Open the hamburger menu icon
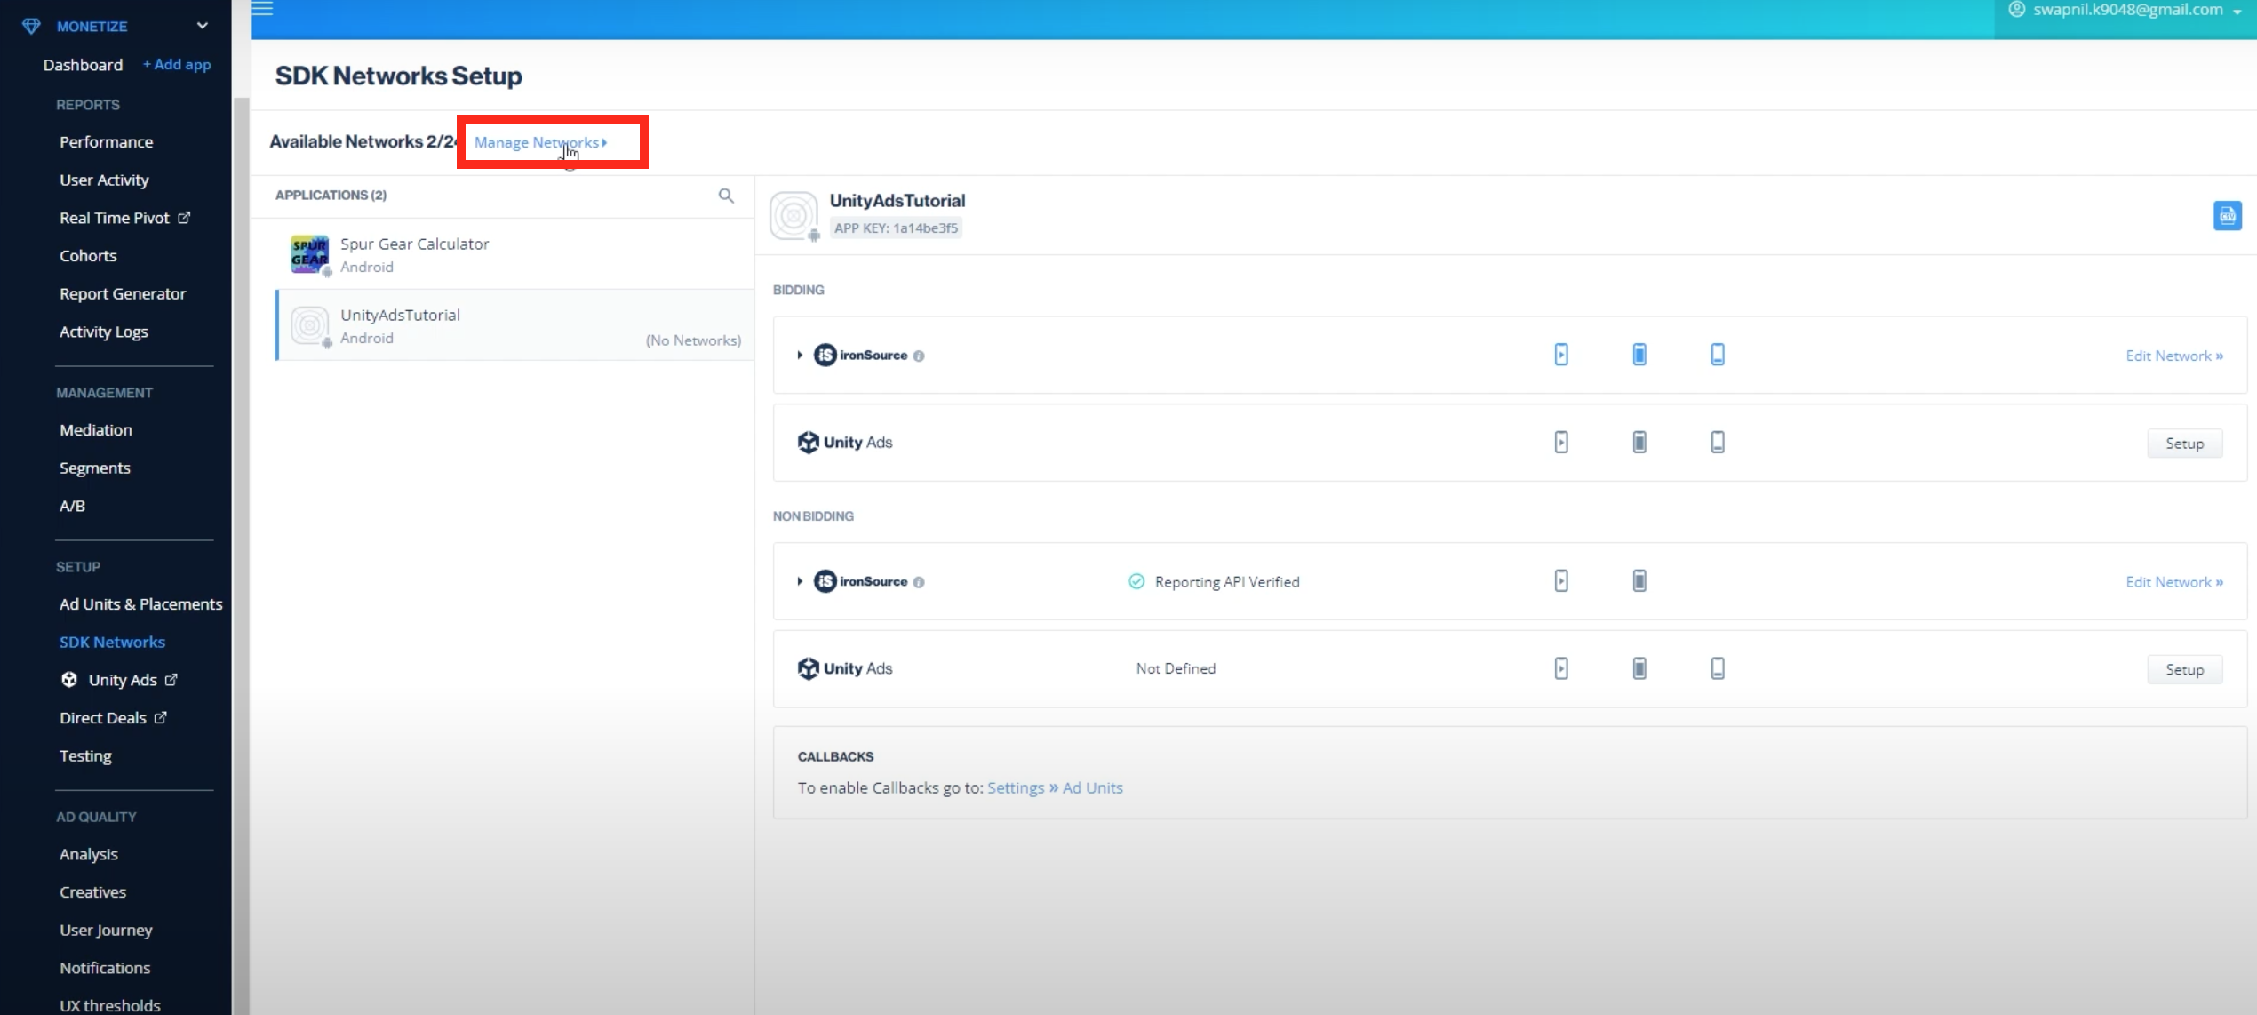The width and height of the screenshot is (2257, 1015). point(262,9)
